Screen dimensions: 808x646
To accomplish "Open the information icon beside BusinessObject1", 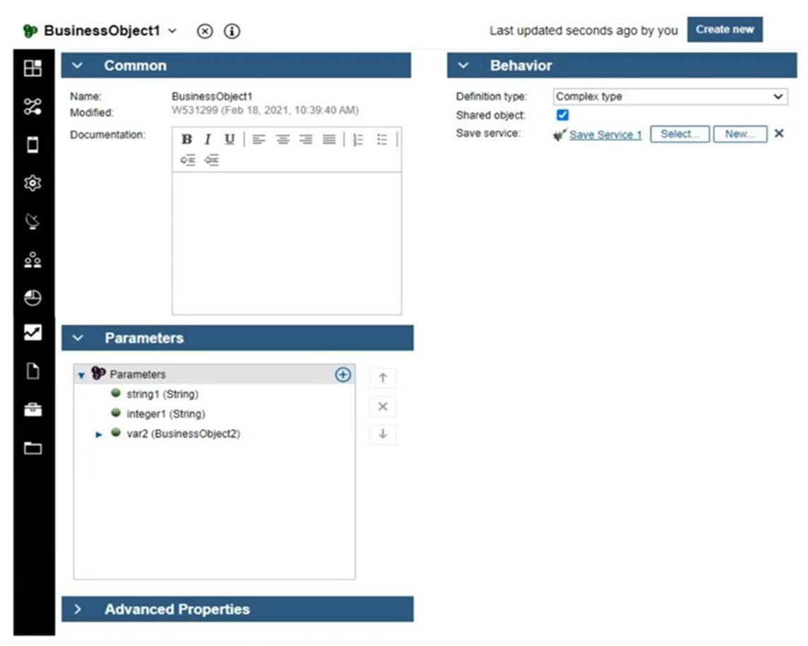I will [232, 31].
